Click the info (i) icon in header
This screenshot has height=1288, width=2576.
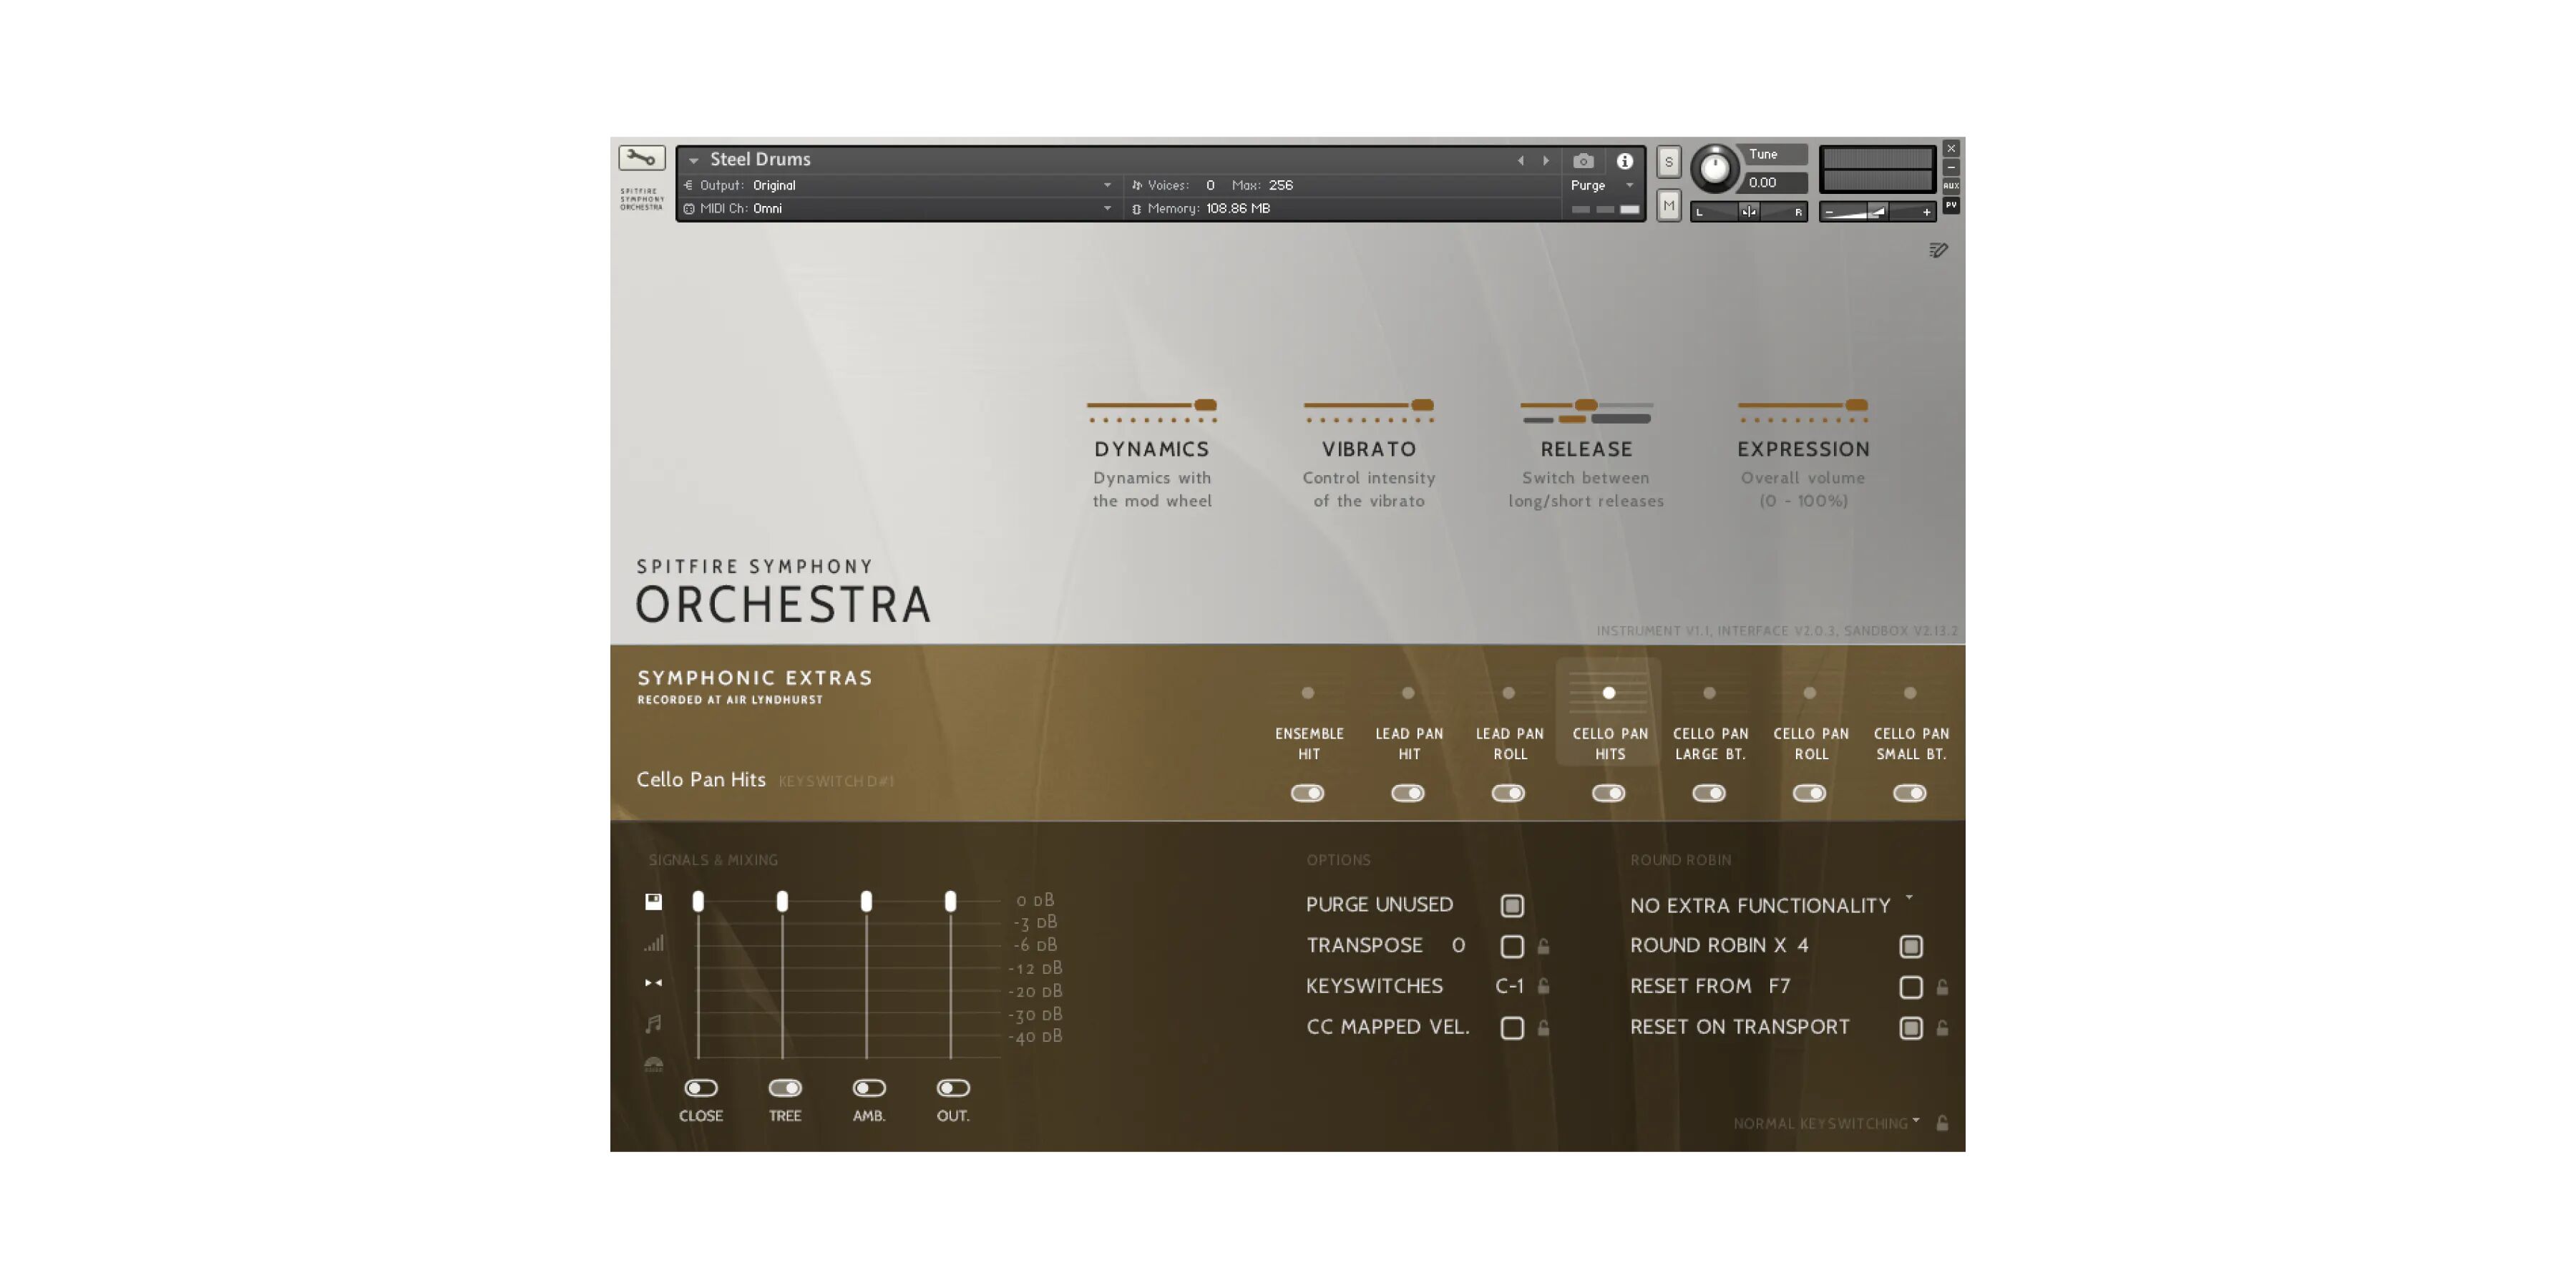(x=1625, y=160)
